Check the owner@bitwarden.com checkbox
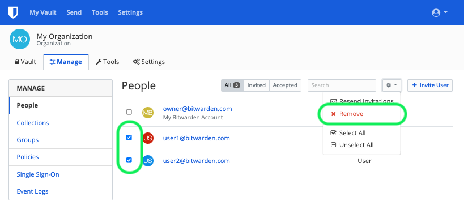This screenshot has width=464, height=214. 129,112
